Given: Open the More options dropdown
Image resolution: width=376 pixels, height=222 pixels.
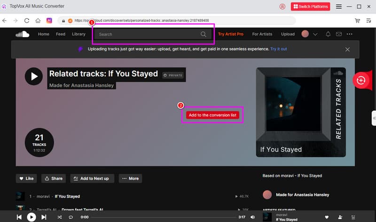Looking at the screenshot, I should [130, 178].
